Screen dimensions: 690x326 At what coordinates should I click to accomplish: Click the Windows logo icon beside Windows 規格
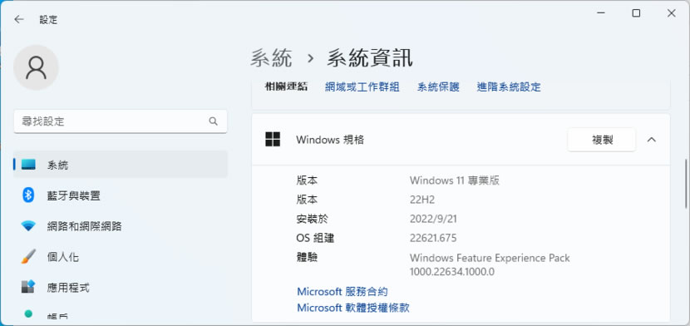(273, 140)
